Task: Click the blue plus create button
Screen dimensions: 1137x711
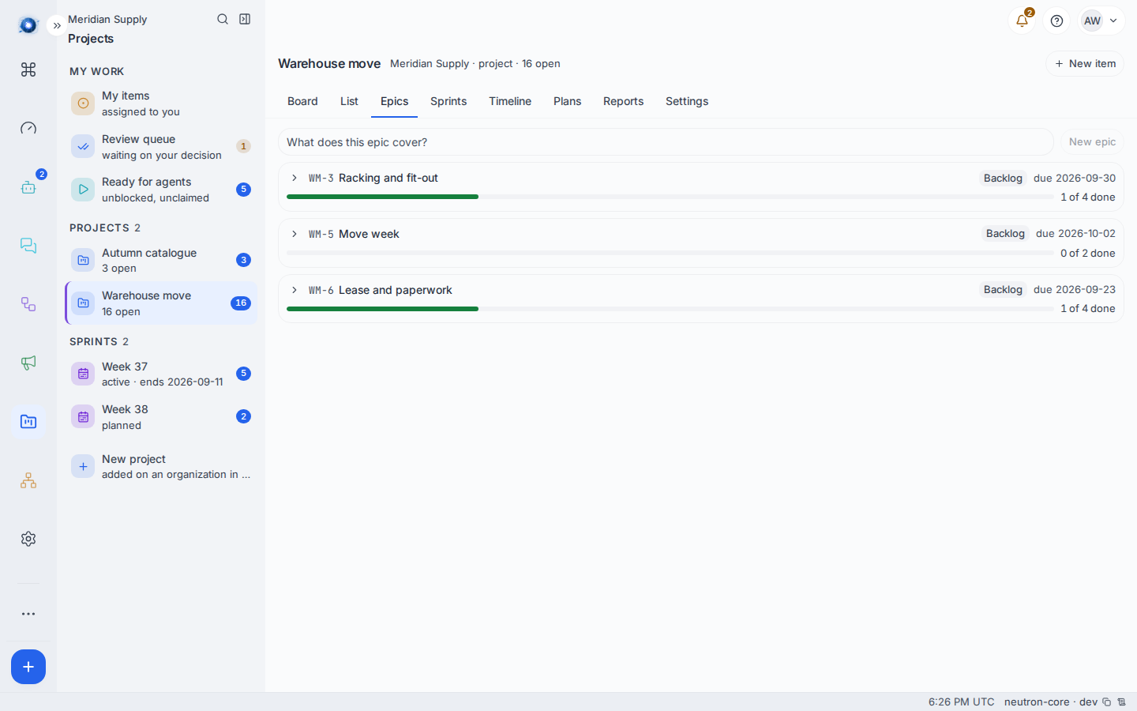Action: 28,667
